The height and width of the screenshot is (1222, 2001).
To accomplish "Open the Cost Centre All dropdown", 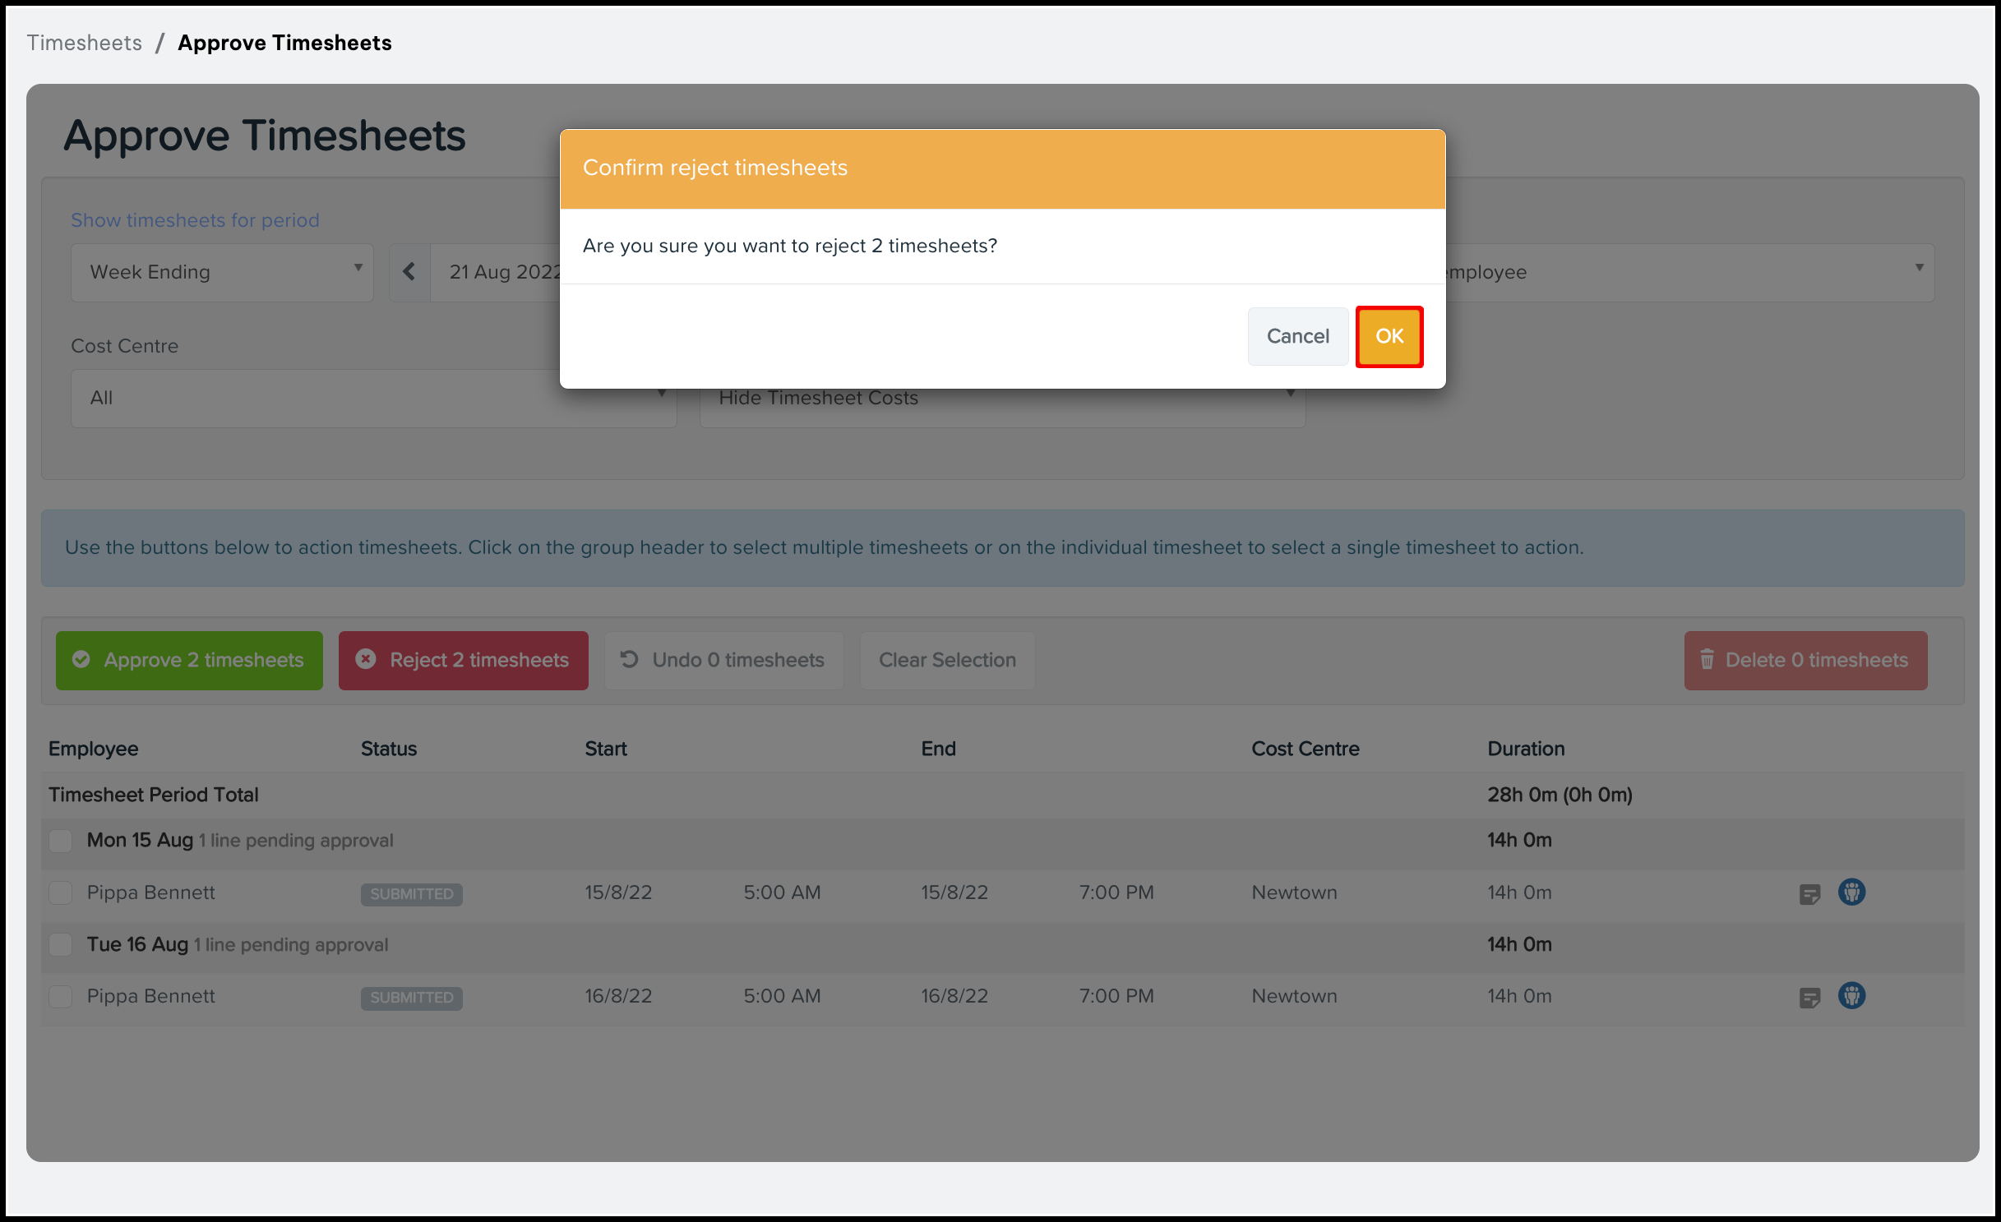I will click(x=329, y=399).
